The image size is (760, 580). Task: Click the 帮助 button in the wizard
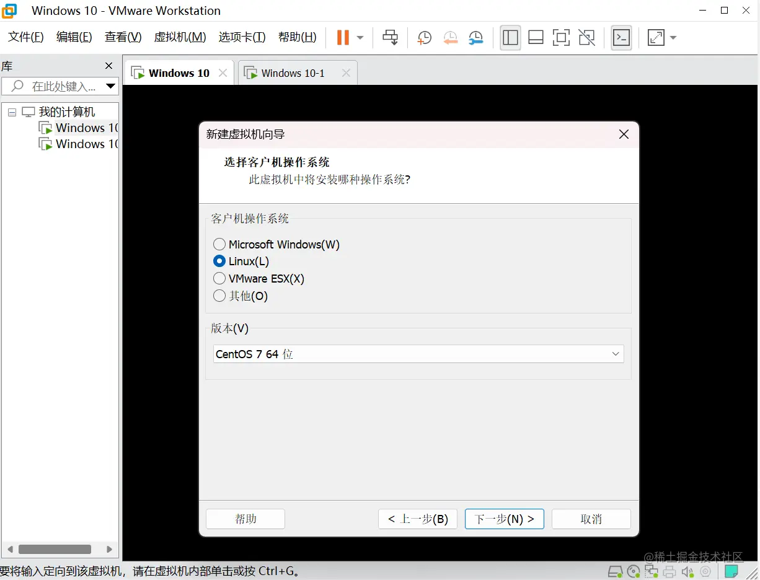pos(245,519)
